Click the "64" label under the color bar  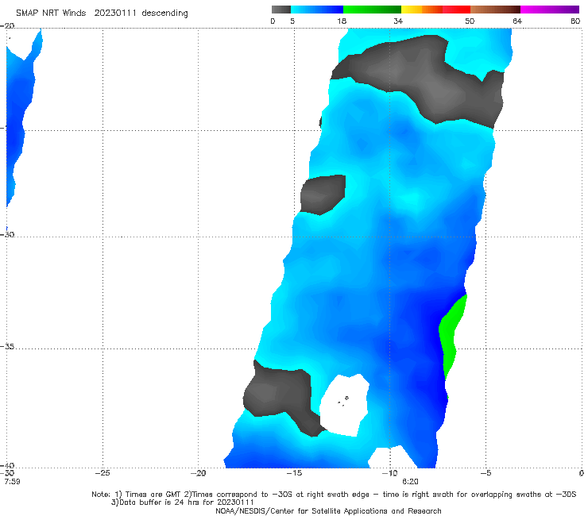[517, 21]
